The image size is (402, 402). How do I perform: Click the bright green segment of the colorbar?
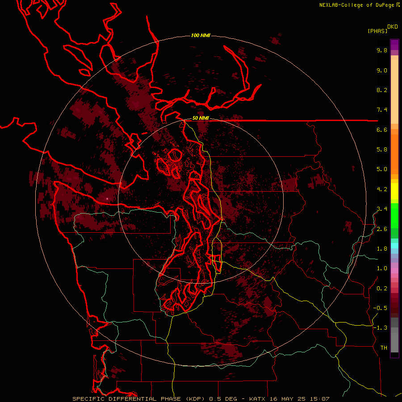tap(394, 216)
